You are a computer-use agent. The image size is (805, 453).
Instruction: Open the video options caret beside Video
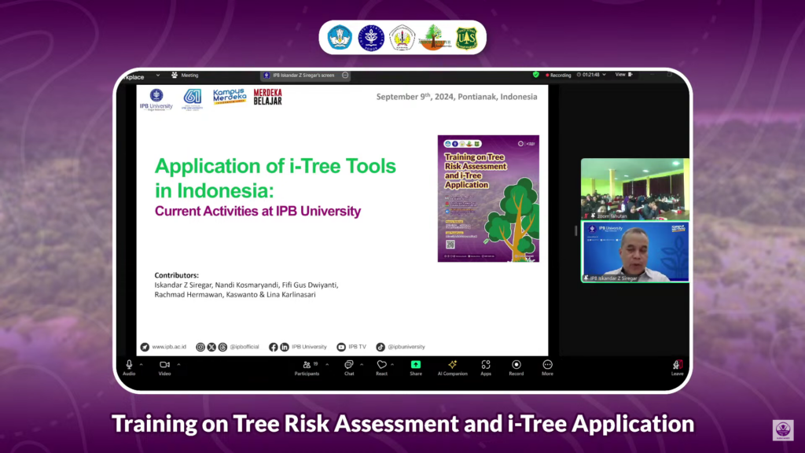(x=178, y=365)
